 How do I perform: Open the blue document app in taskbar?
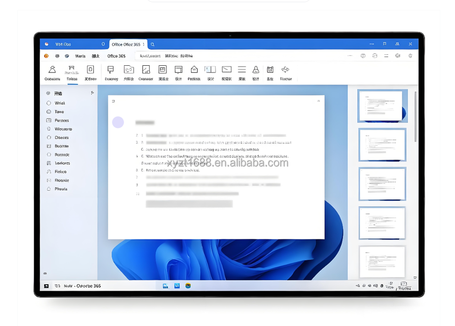165,286
